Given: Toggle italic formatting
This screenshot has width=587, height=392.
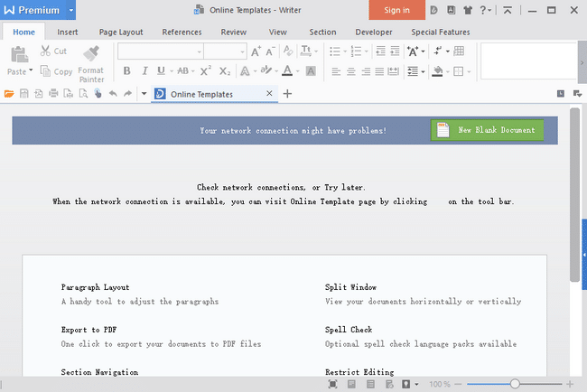Looking at the screenshot, I should 144,70.
